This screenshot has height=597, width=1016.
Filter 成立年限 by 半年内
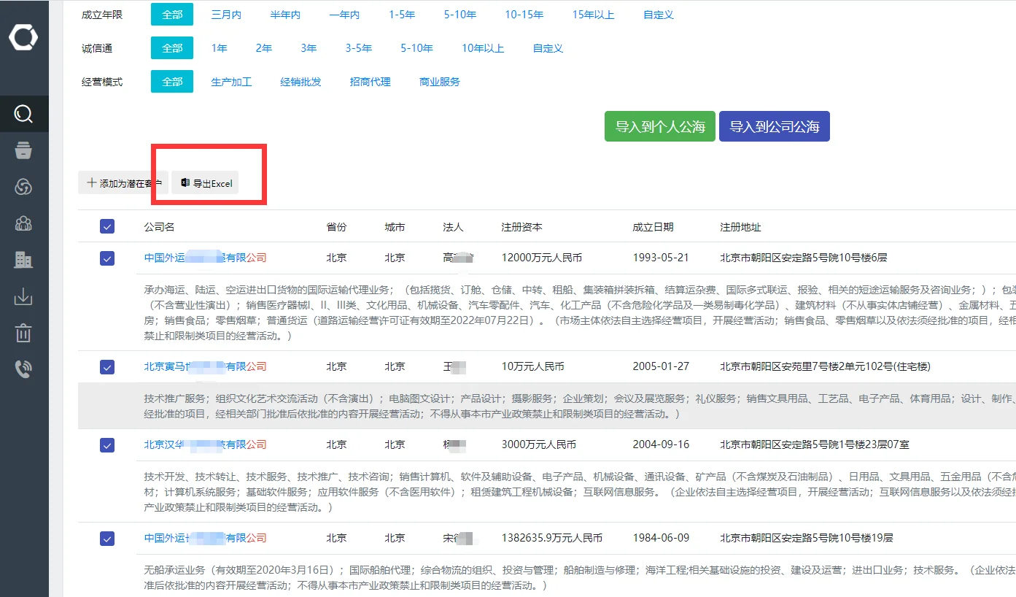coord(285,15)
